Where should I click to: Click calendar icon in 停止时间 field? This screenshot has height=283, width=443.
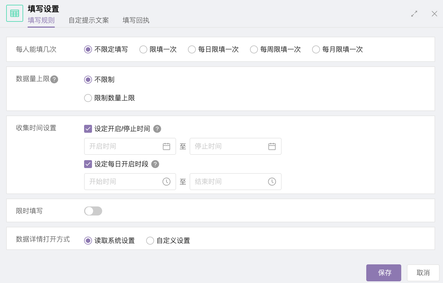click(272, 146)
